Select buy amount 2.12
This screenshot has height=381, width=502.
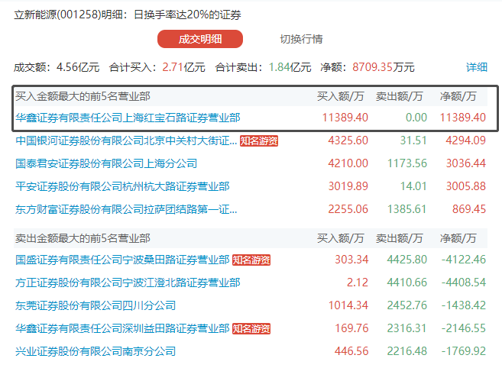click(358, 283)
